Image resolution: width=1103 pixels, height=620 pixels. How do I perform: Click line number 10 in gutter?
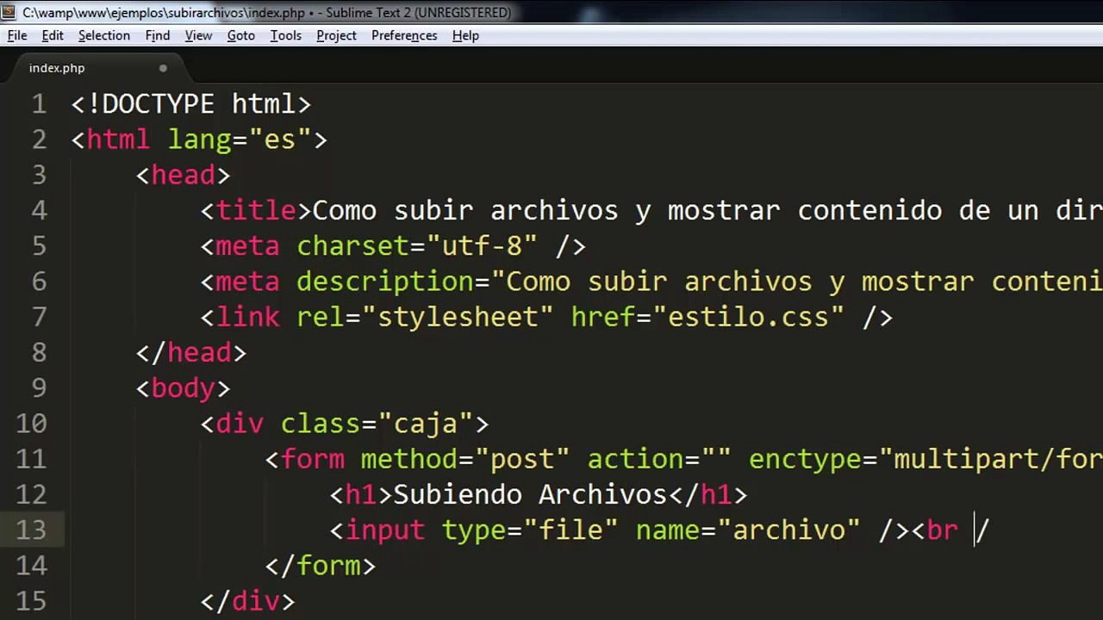(32, 424)
